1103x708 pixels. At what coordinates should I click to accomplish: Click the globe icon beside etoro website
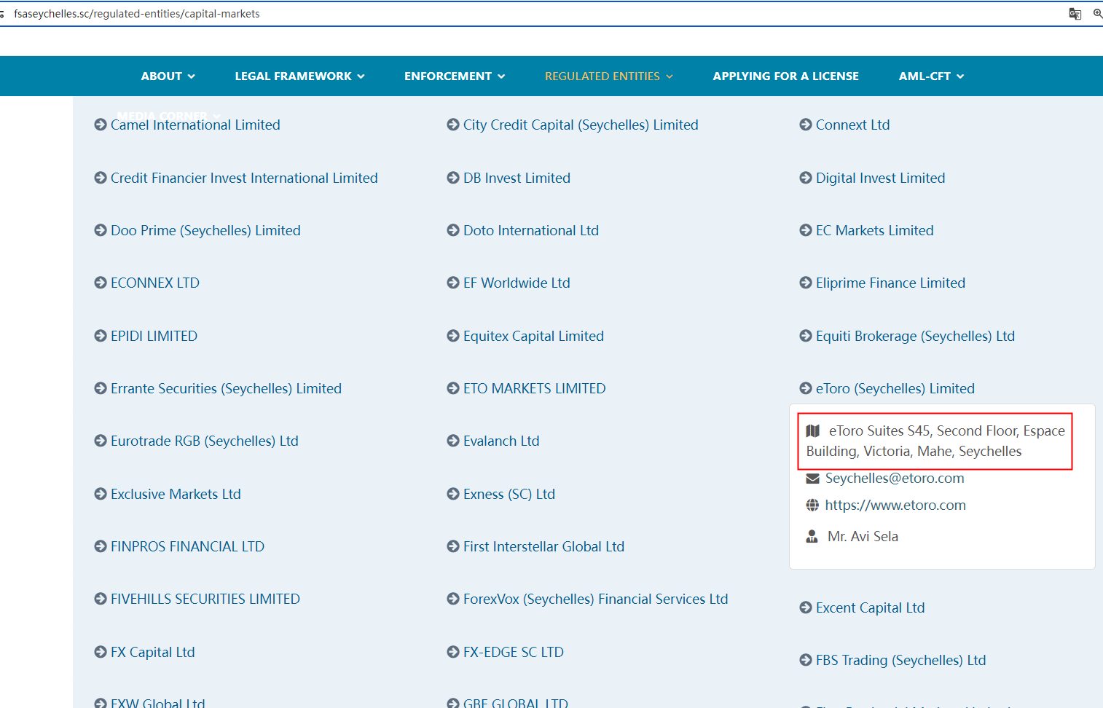point(812,505)
